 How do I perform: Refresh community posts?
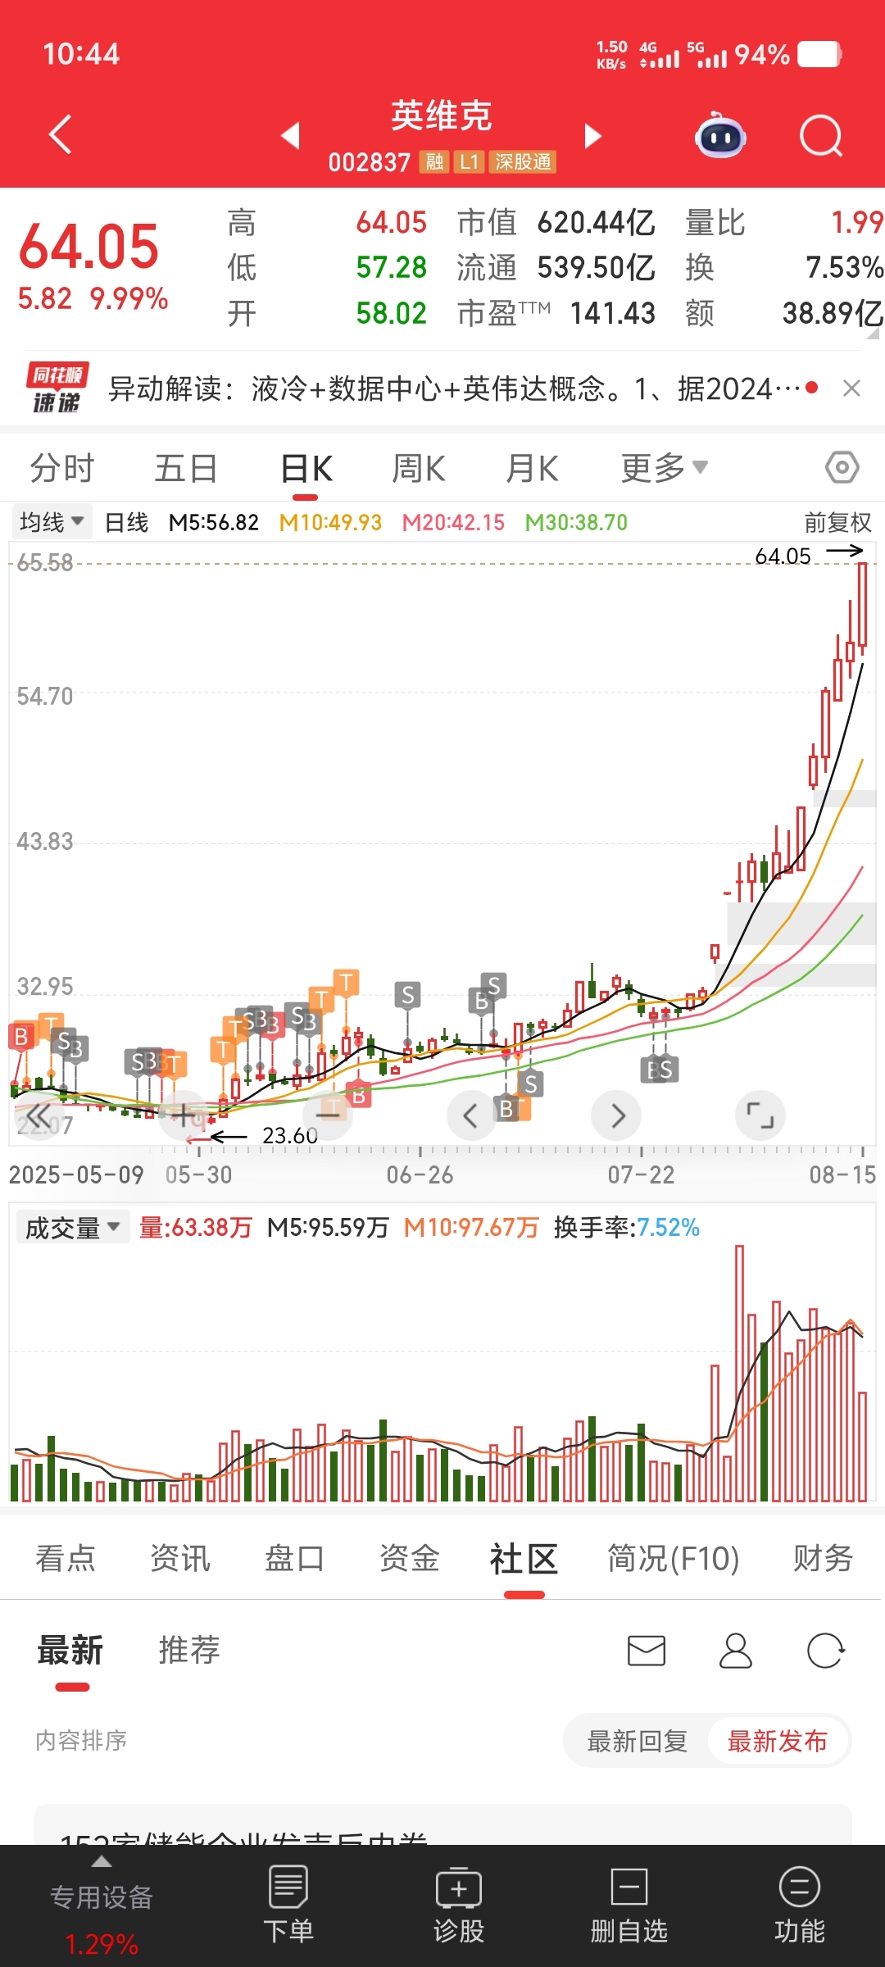click(824, 1651)
